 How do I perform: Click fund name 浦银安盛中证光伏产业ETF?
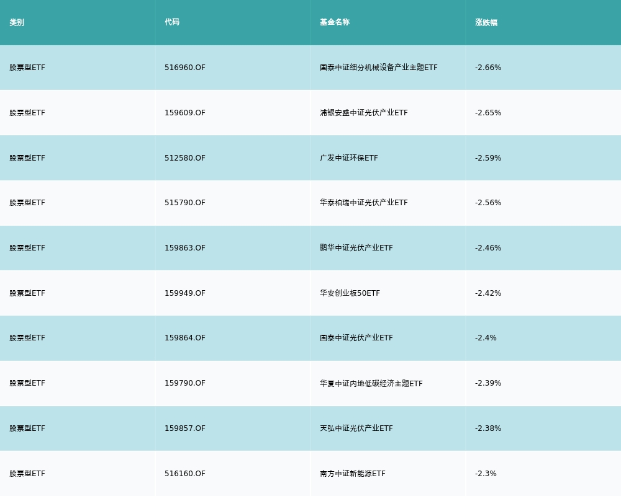click(x=363, y=113)
